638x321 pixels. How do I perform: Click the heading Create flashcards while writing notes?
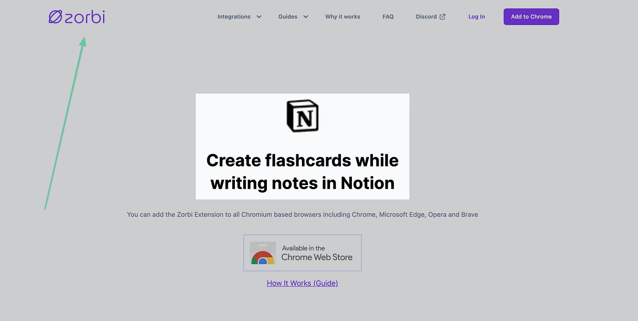point(302,172)
